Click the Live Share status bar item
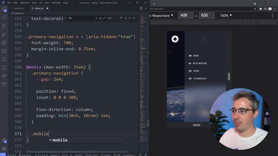278x156 pixels. tap(25, 155)
